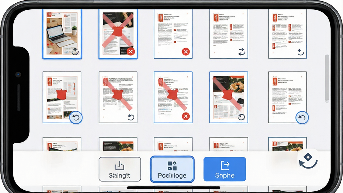Tap the red X badge on the third page of the second row

pyautogui.click(x=186, y=116)
